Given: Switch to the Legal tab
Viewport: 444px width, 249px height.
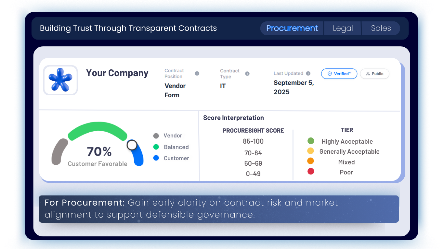Looking at the screenshot, I should pyautogui.click(x=342, y=28).
